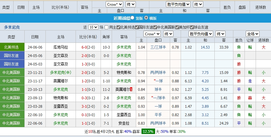Viewport: 271px width, 137px height.
Task: Click the 14.53 draw odds value
Action: pos(205,47)
